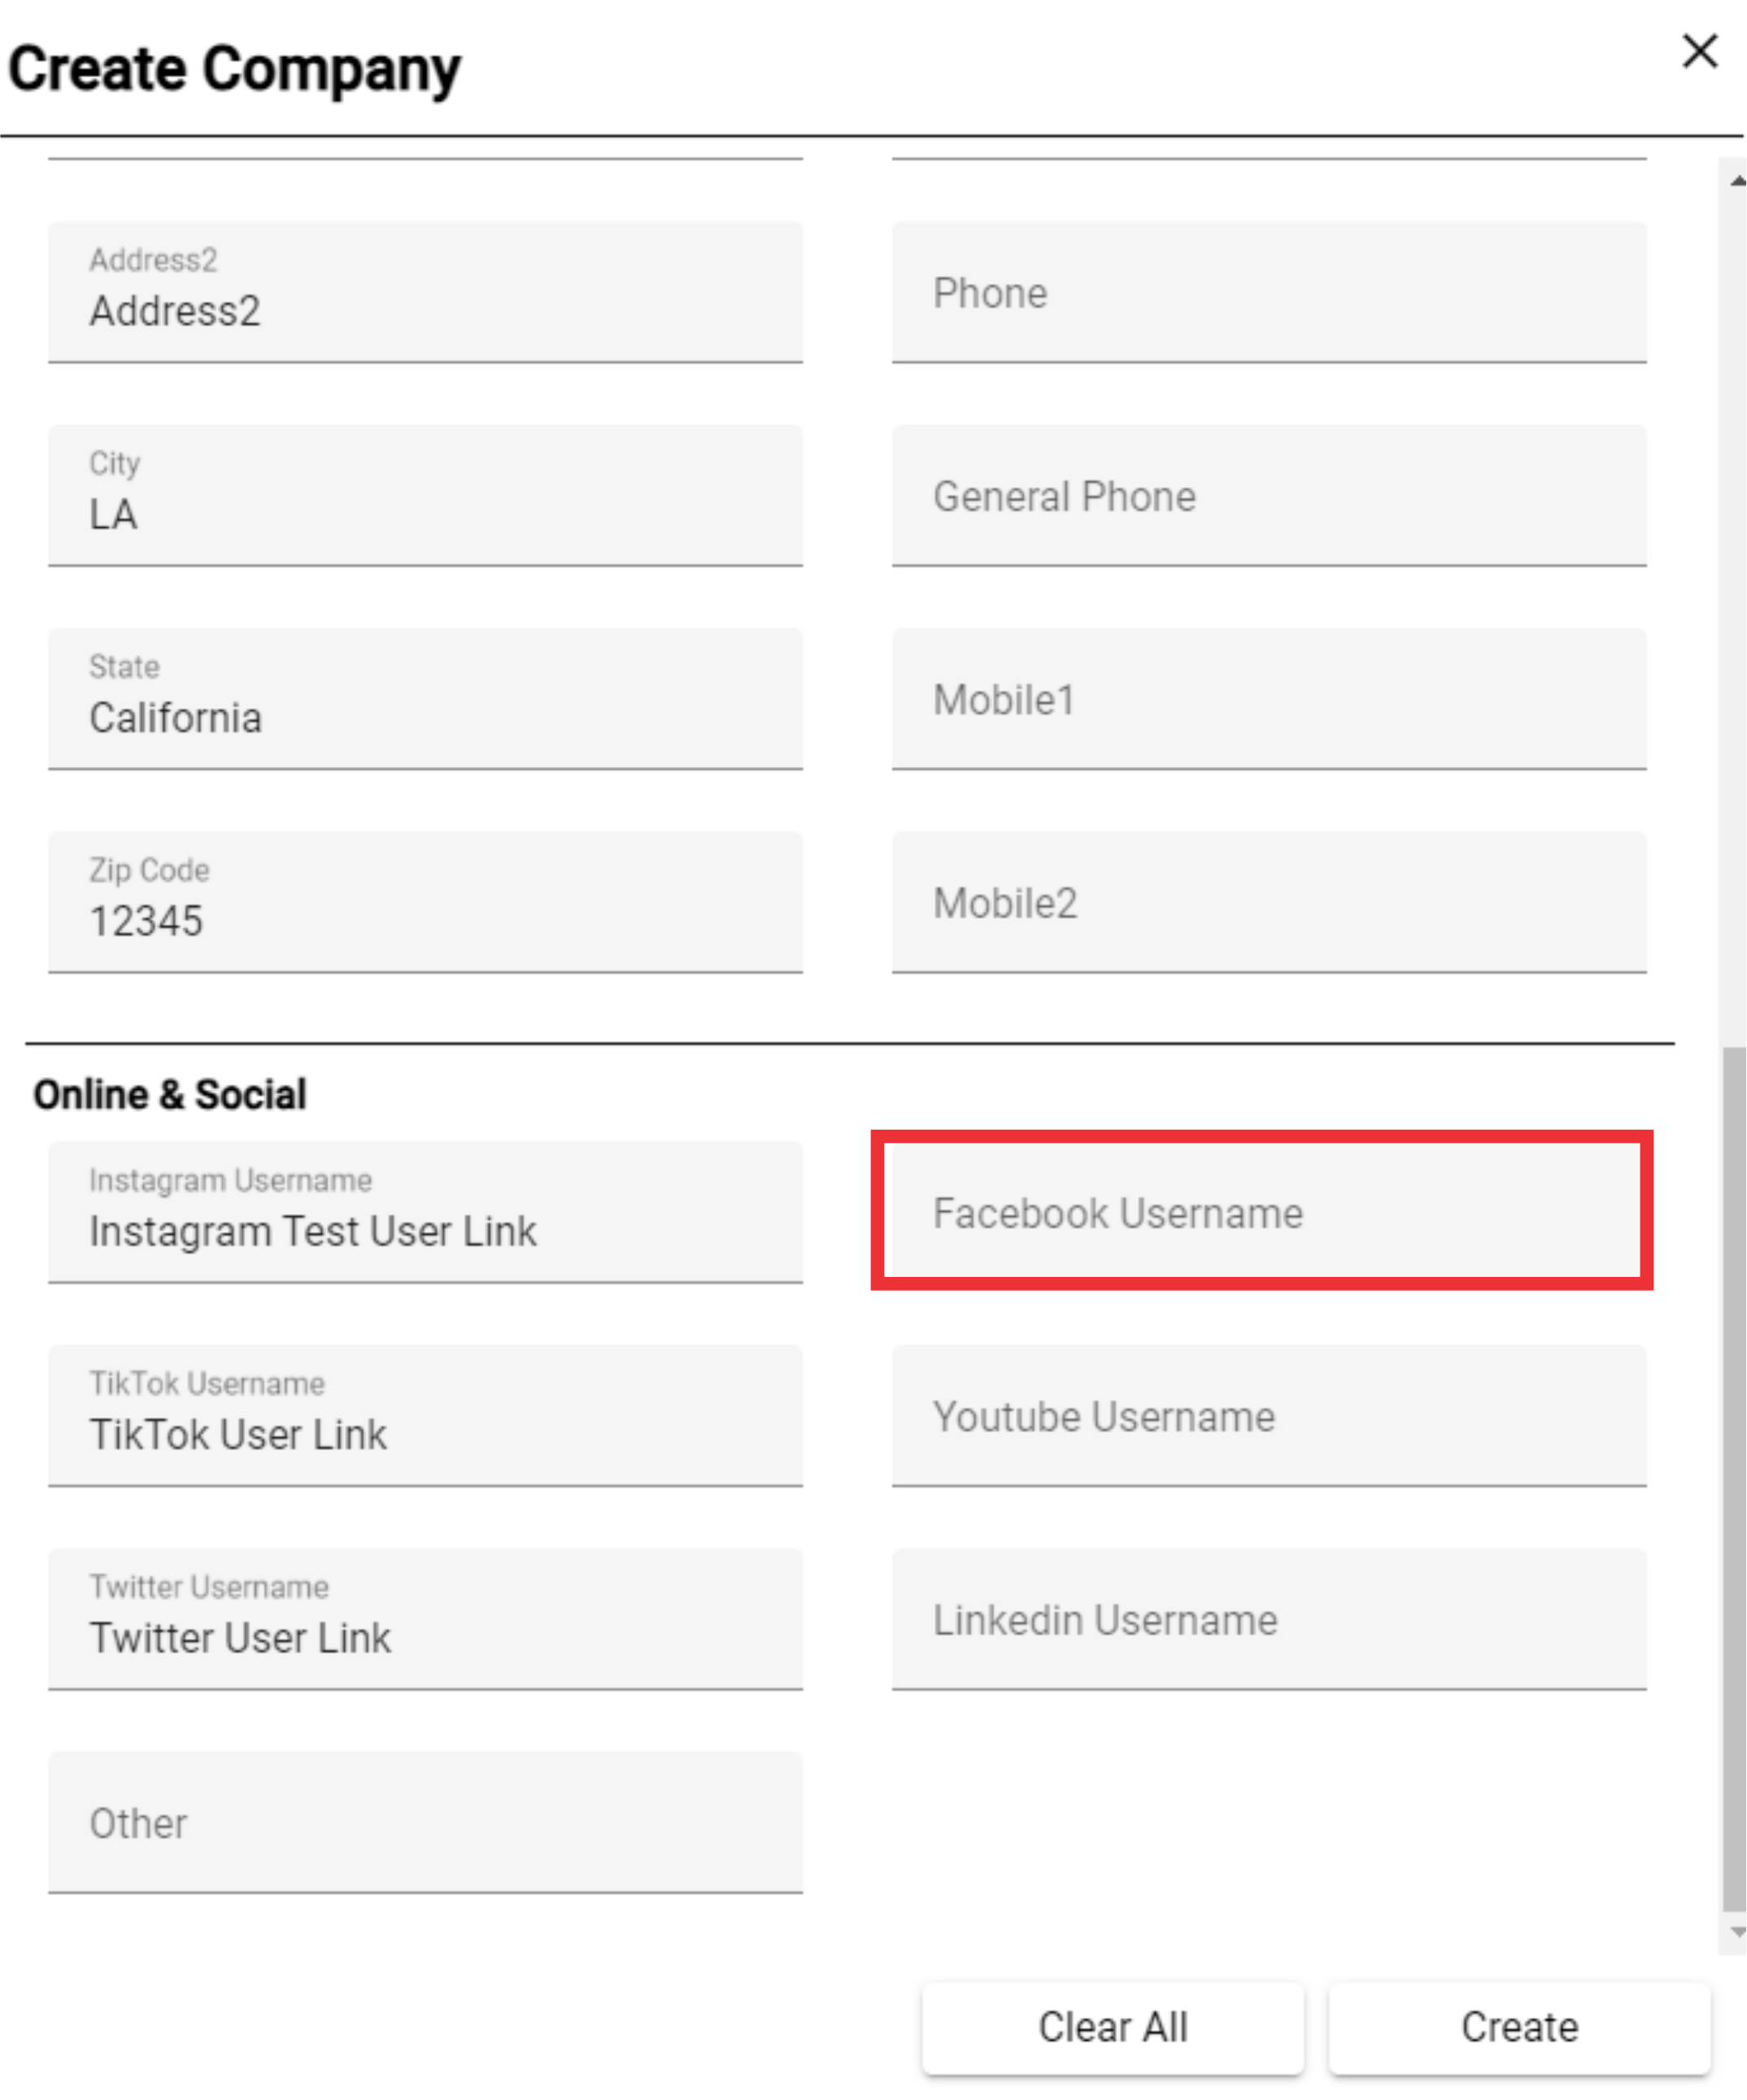Click the State field with California
Image resolution: width=1747 pixels, height=2100 pixels.
coord(425,699)
